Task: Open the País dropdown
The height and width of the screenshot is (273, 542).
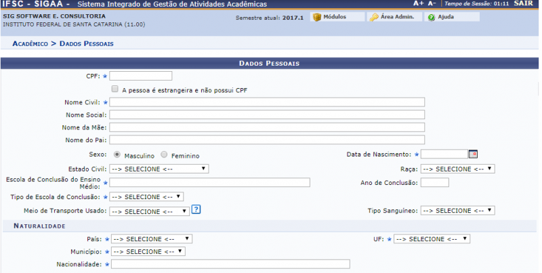Action: pos(151,238)
